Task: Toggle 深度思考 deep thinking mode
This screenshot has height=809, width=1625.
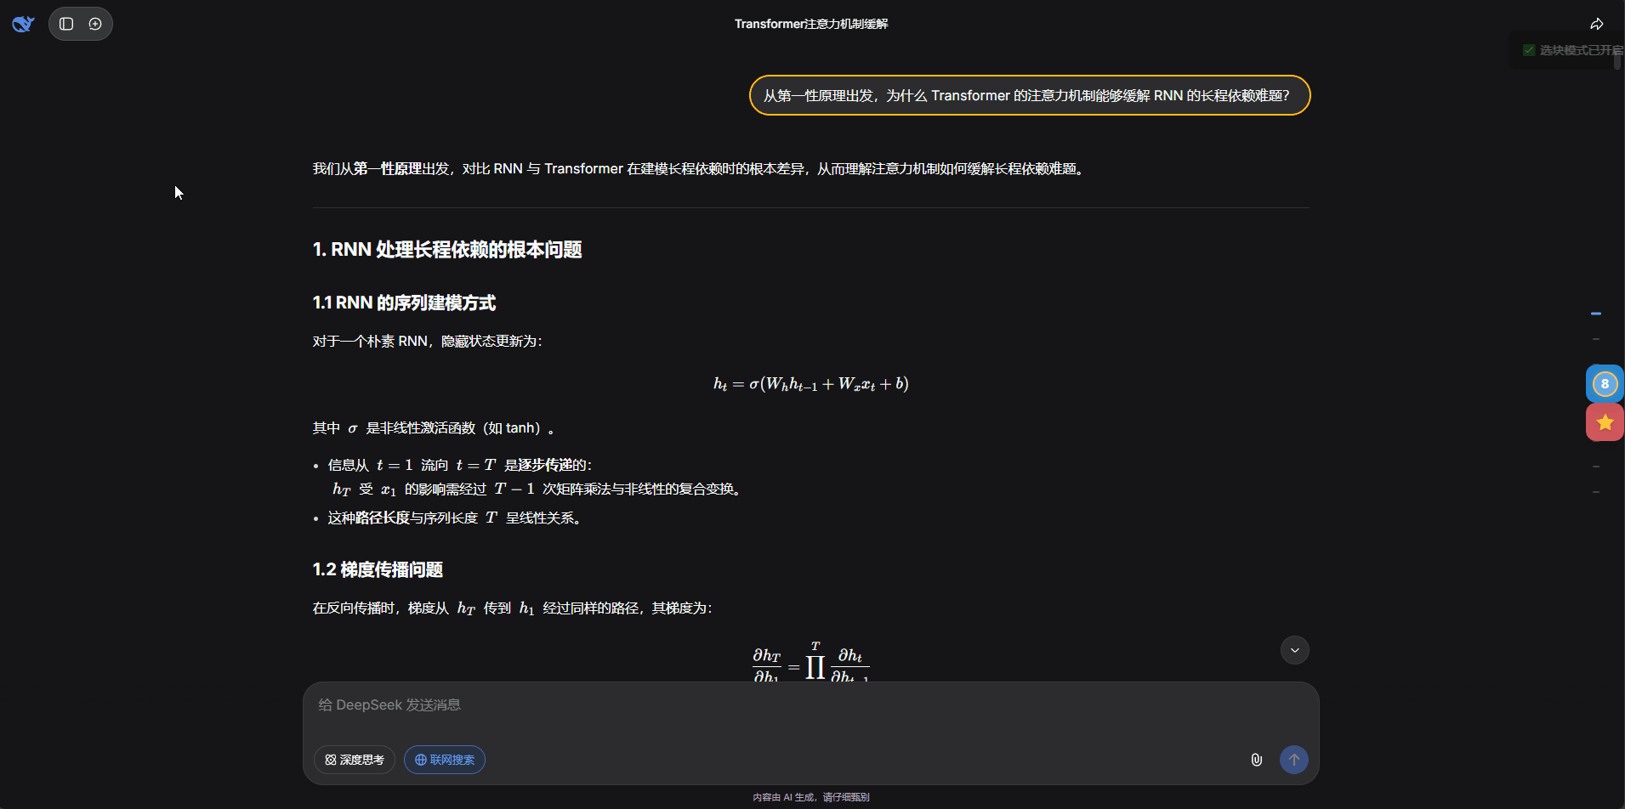Action: pos(355,760)
